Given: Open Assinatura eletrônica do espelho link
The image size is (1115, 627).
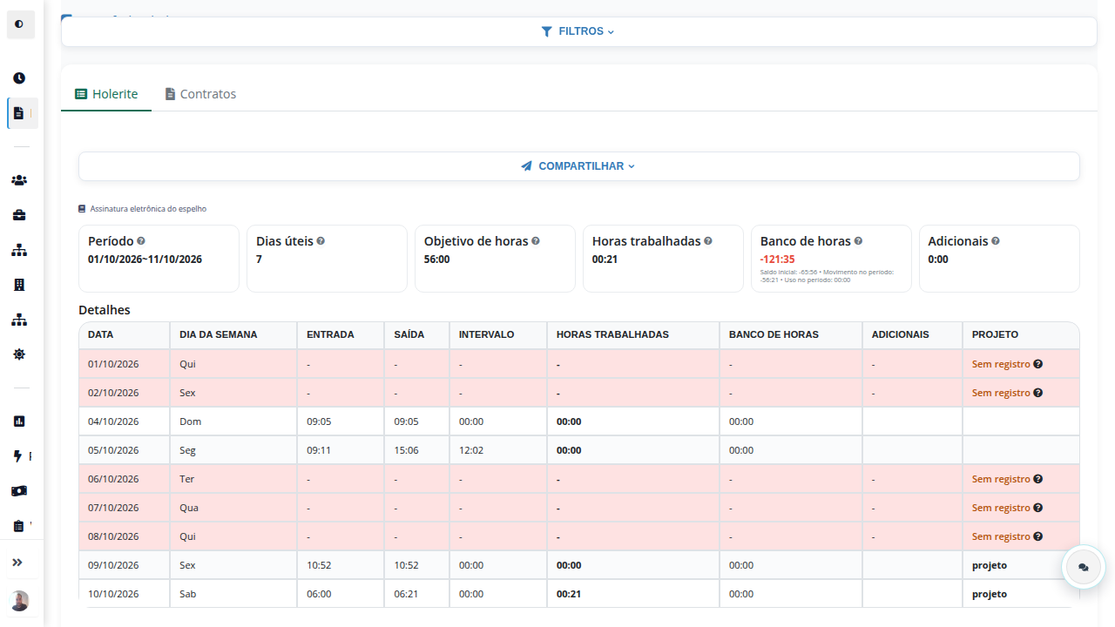Looking at the screenshot, I should click(143, 209).
